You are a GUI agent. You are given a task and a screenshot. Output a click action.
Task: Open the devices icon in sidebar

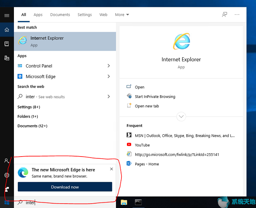tap(7, 58)
